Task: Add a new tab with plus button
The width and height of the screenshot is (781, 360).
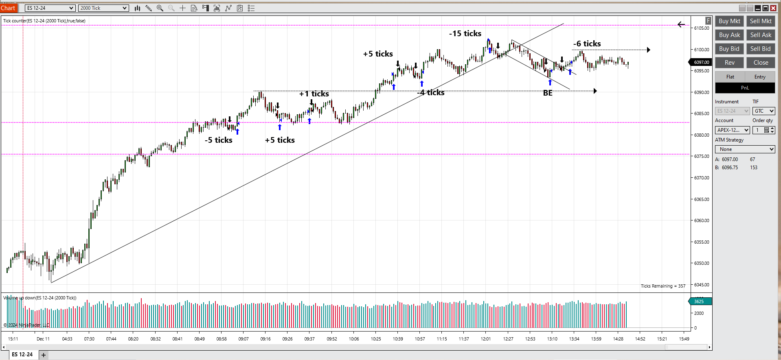Action: coord(44,355)
